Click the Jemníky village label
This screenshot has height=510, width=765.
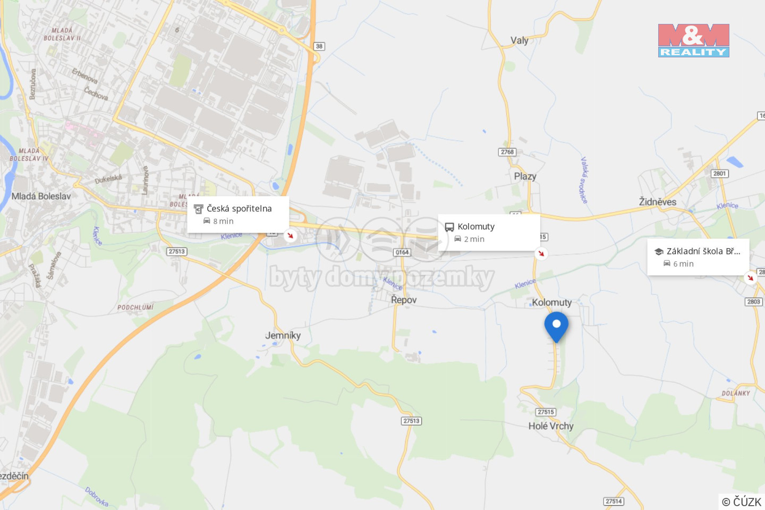283,335
